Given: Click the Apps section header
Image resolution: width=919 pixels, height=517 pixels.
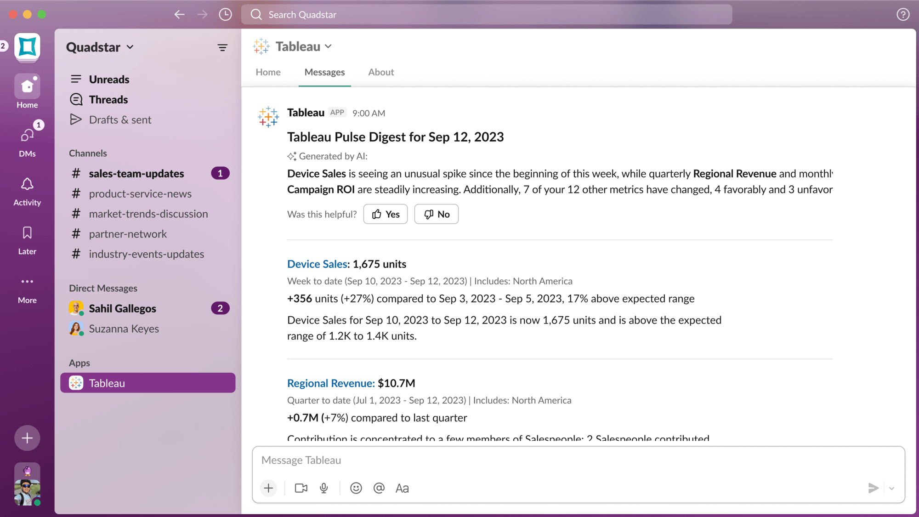Looking at the screenshot, I should [79, 363].
